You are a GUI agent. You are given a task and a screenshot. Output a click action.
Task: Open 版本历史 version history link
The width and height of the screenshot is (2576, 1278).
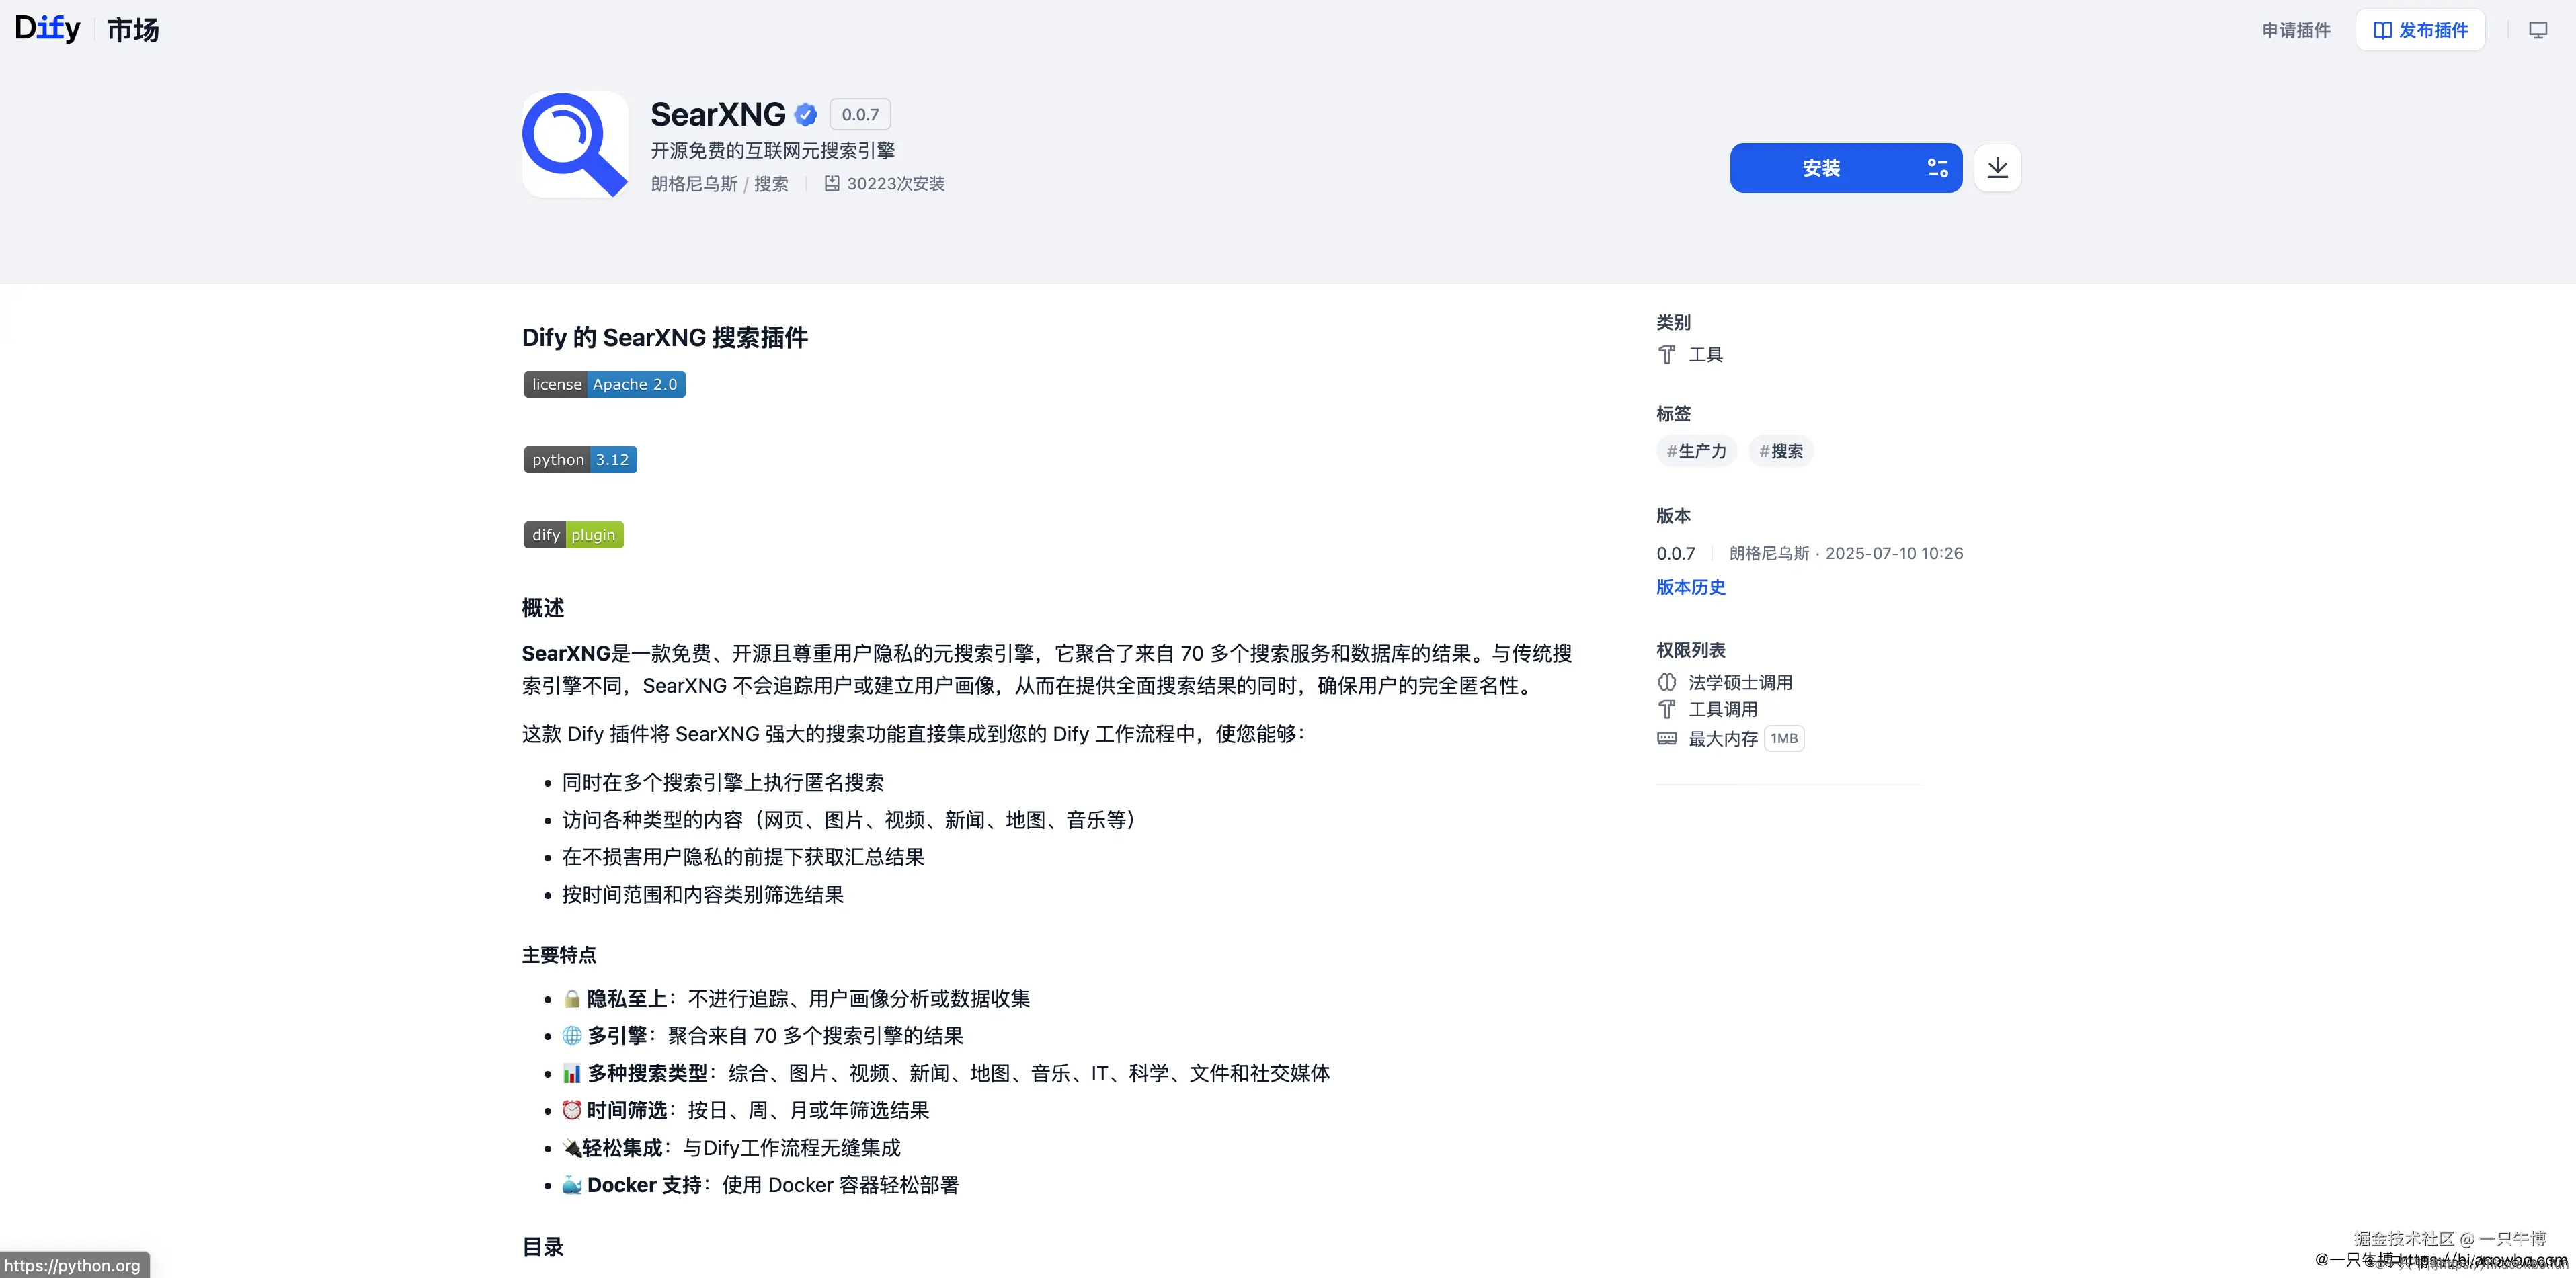point(1690,587)
